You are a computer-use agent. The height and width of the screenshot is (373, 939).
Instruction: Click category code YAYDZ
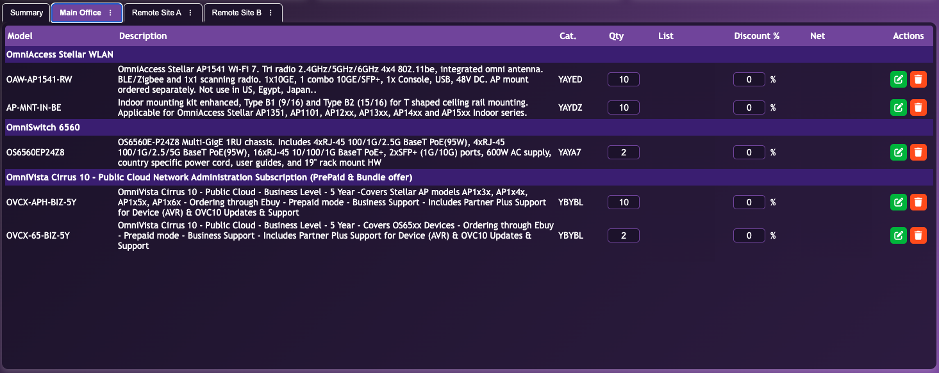(570, 107)
